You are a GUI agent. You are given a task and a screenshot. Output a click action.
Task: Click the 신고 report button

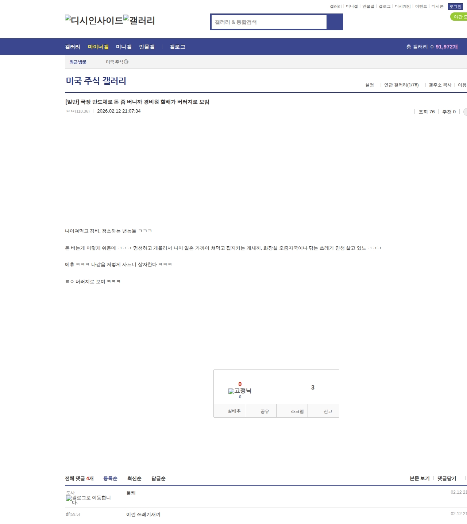click(324, 411)
